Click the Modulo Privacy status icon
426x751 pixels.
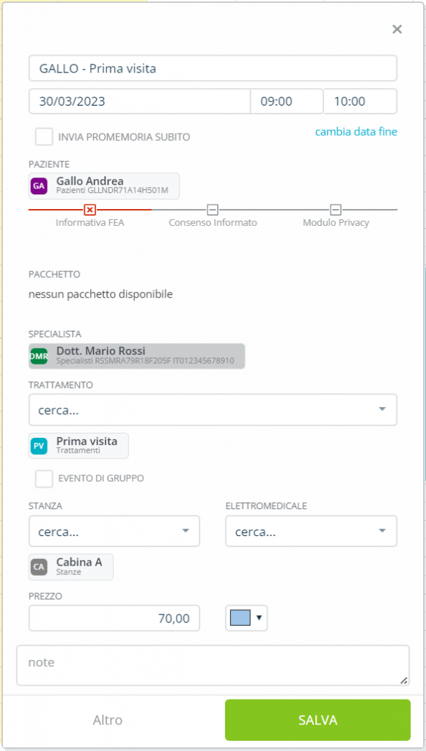336,210
